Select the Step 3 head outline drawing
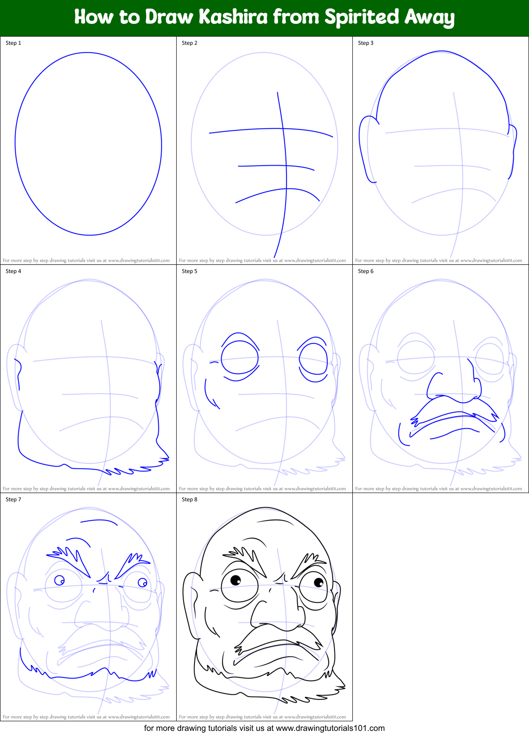Viewport: 529px width, 735px height. coord(441,150)
